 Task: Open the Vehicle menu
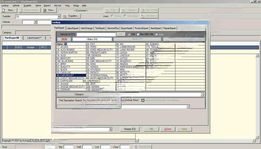point(16,5)
